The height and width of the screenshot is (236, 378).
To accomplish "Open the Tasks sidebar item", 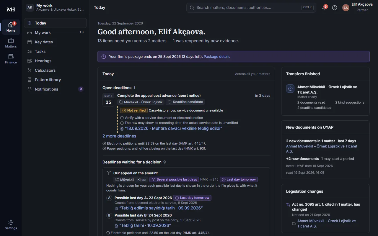I will tap(56, 51).
